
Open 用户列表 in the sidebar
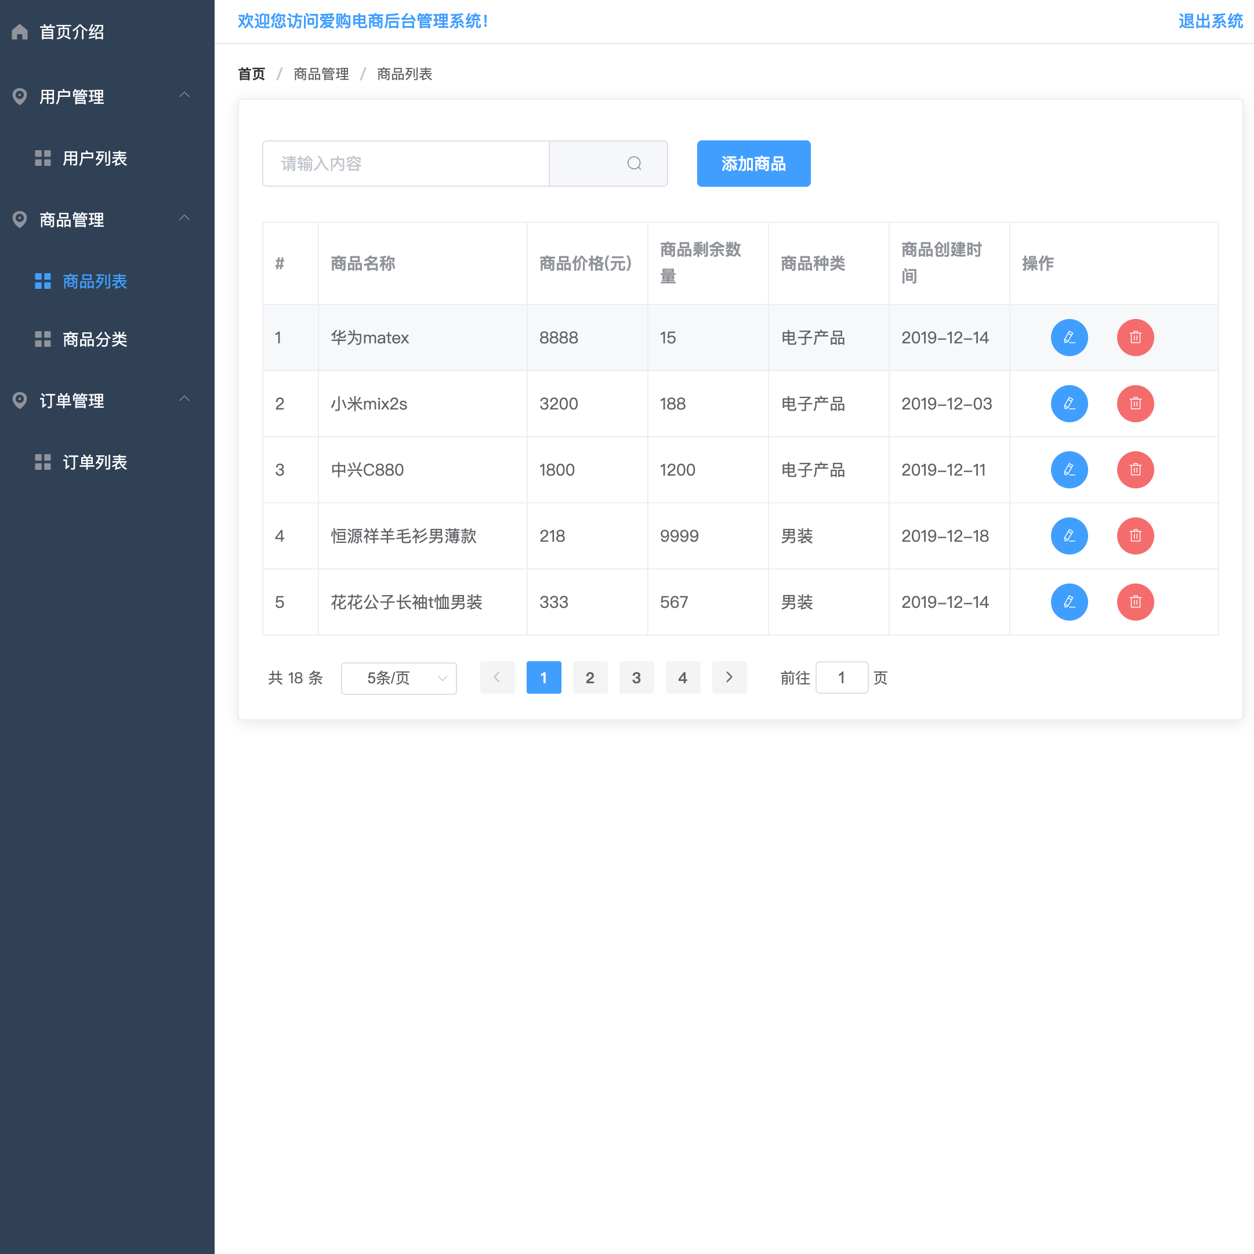pyautogui.click(x=94, y=158)
